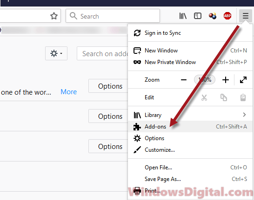Click the Copy icon in Edit row
The image size is (254, 200).
(x=224, y=97)
